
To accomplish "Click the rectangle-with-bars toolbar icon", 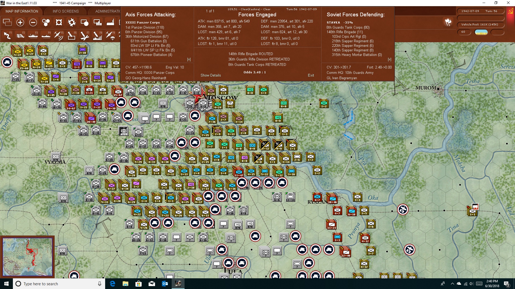I will (97, 22).
